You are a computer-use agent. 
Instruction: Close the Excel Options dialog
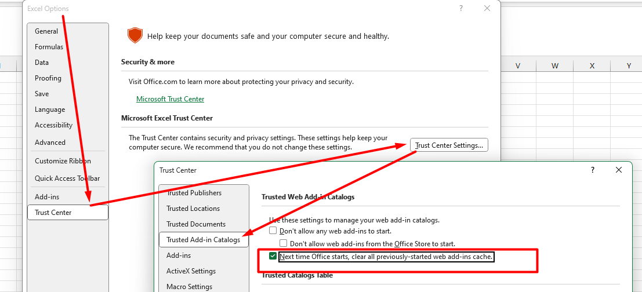487,8
